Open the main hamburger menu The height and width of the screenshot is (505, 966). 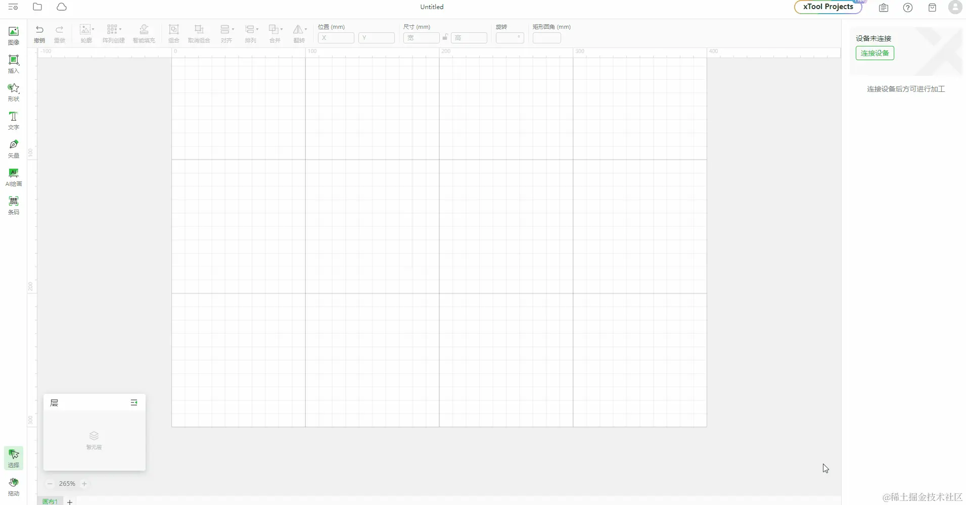coord(13,7)
